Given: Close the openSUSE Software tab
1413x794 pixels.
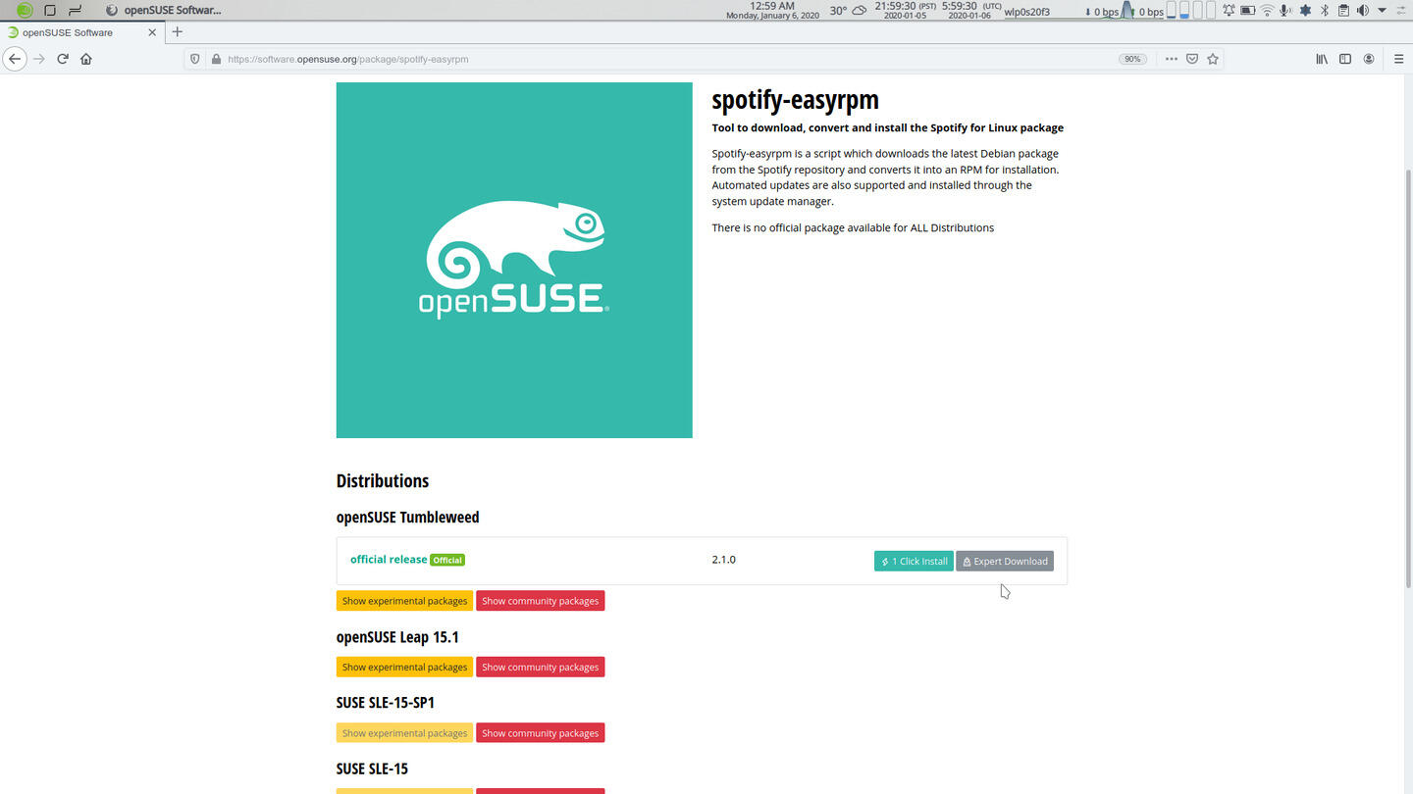Looking at the screenshot, I should click(152, 32).
